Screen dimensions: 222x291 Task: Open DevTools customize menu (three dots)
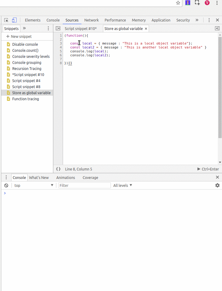tap(209, 20)
